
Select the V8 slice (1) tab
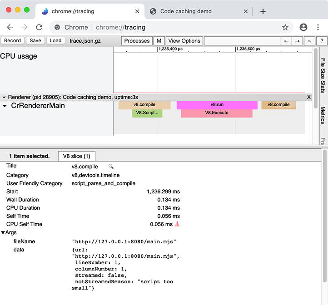pyautogui.click(x=76, y=156)
